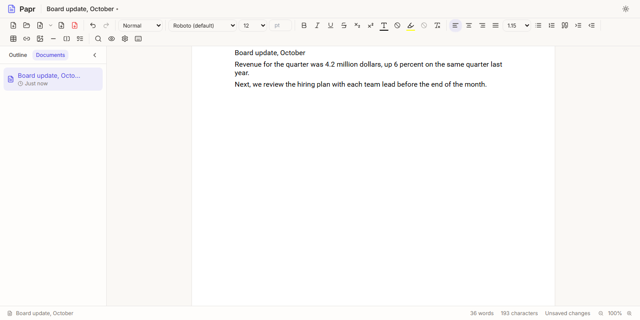Justify the paragraph text

496,25
